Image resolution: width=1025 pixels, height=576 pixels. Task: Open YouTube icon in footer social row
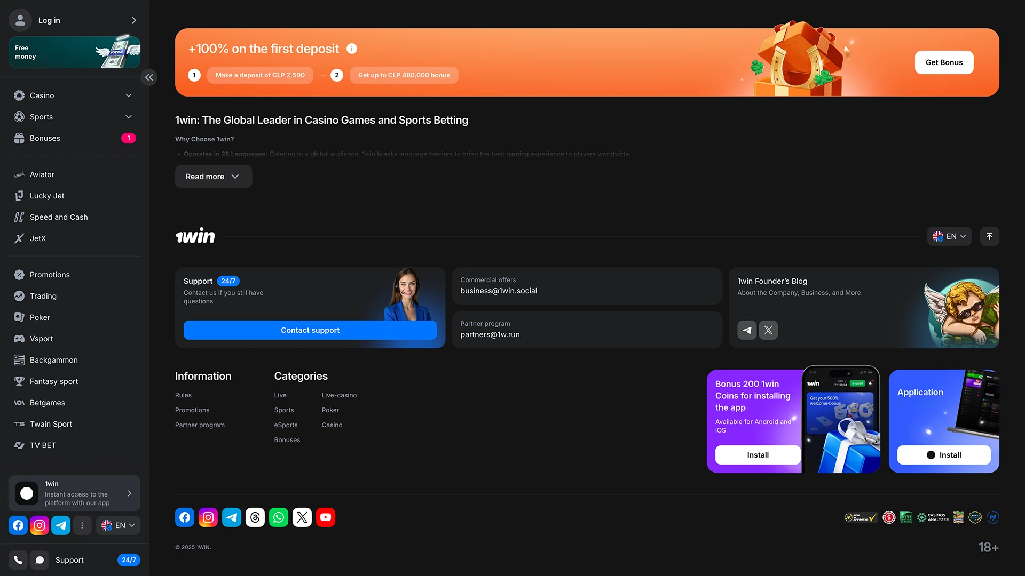[326, 517]
